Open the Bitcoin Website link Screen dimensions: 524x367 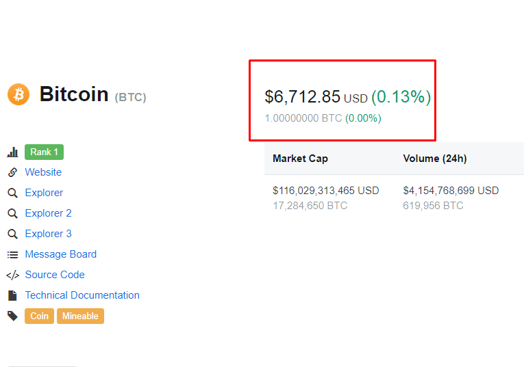coord(43,172)
